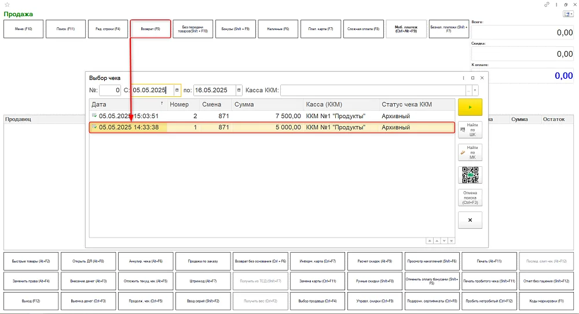Close the Выбор чека dialog
Viewport: 579px width, 314px height.
(482, 78)
